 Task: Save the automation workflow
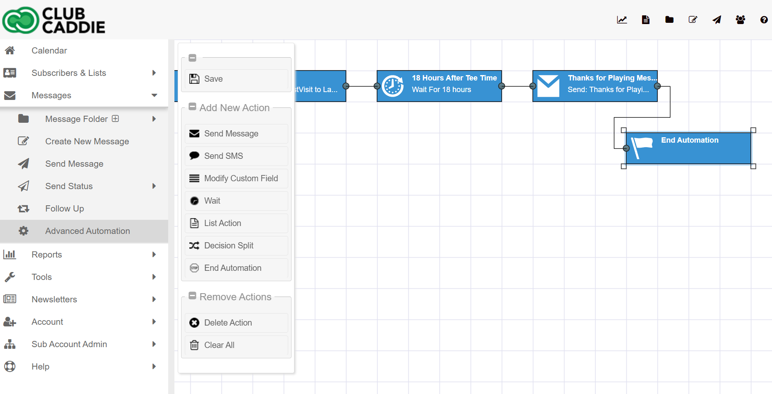236,79
